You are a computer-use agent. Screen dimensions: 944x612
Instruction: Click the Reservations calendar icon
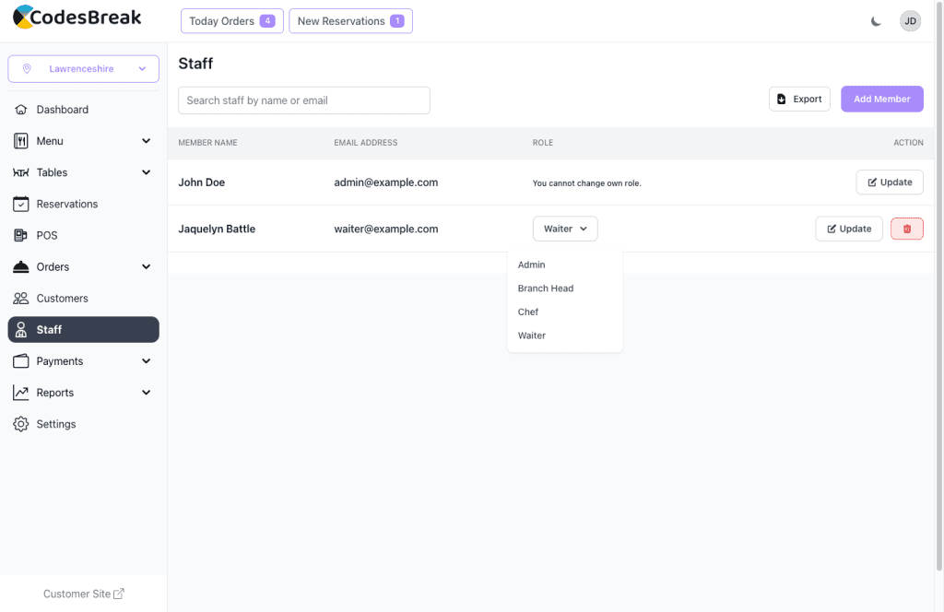(x=21, y=204)
